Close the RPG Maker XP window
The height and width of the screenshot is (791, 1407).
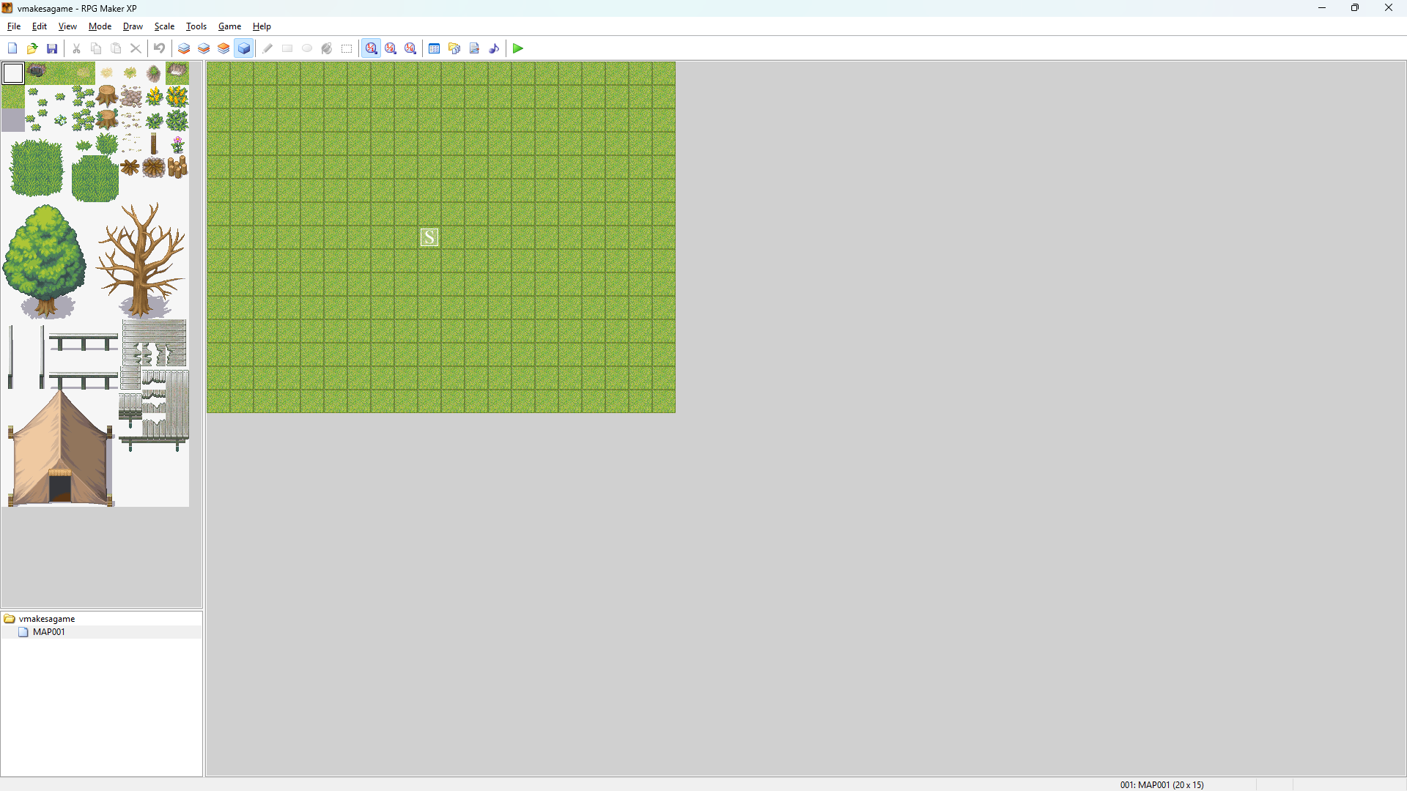coord(1389,8)
